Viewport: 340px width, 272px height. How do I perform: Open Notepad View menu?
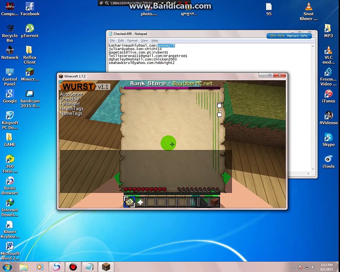pyautogui.click(x=144, y=41)
